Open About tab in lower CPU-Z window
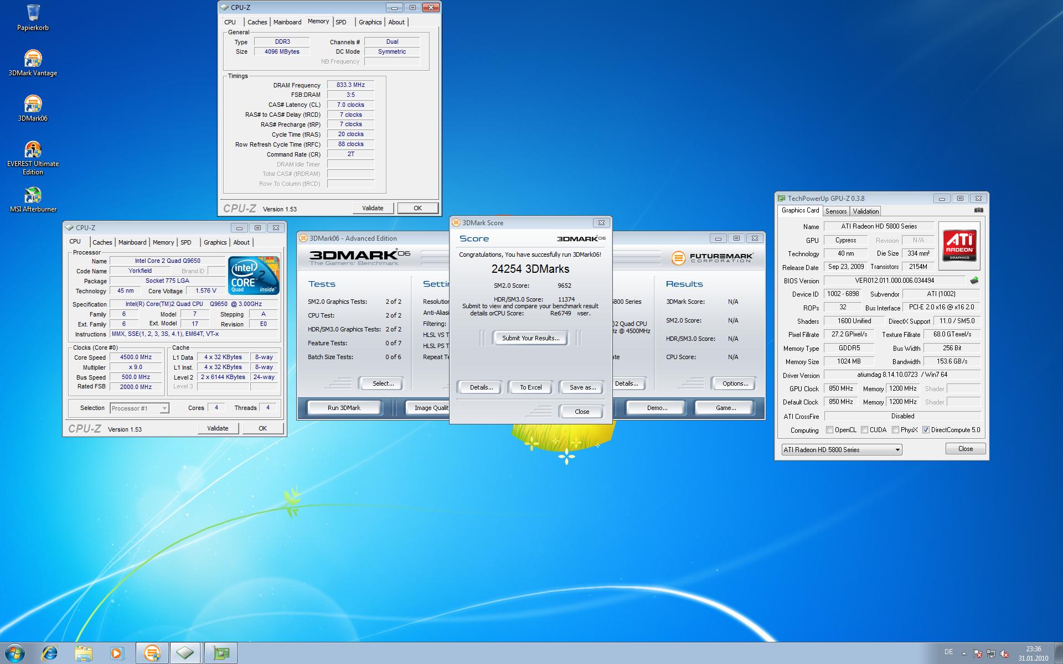Screen dimensions: 1063x664 [241, 242]
